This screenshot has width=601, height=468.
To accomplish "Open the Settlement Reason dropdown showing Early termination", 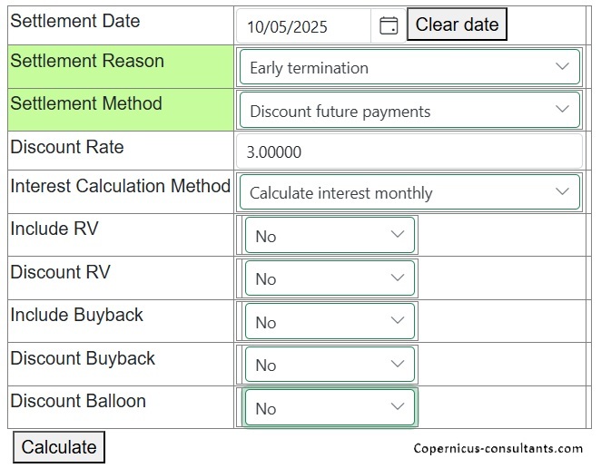I will pyautogui.click(x=409, y=68).
